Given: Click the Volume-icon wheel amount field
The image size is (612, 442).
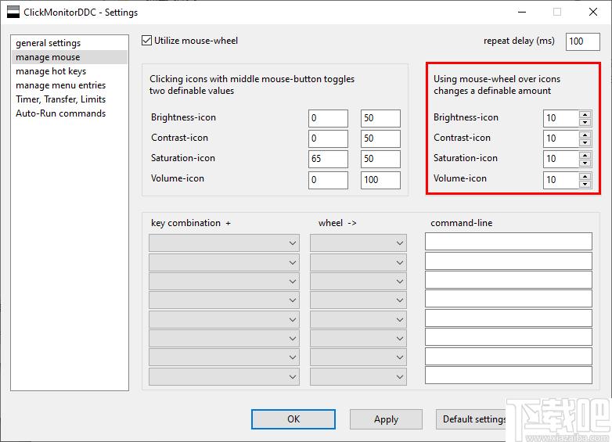Looking at the screenshot, I should 561,180.
